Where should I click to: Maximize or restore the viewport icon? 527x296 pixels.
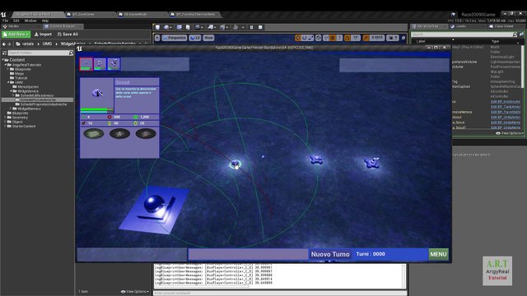click(403, 38)
